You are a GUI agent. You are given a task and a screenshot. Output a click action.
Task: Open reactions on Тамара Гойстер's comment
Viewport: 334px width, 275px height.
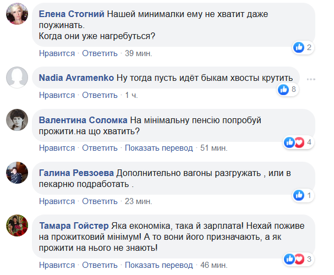pyautogui.click(x=293, y=258)
